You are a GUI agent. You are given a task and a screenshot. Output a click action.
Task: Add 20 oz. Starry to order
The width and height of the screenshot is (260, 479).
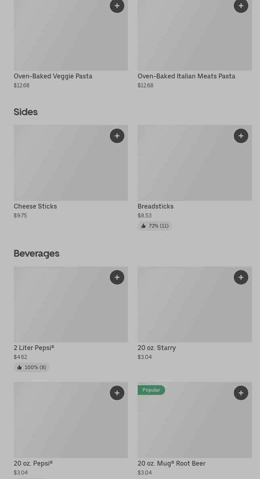click(x=241, y=277)
